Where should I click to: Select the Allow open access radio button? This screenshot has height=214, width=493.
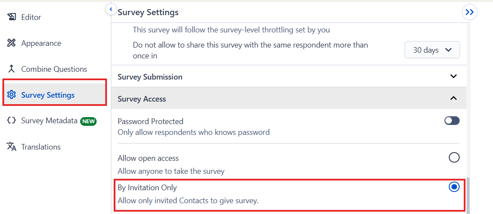tap(454, 158)
